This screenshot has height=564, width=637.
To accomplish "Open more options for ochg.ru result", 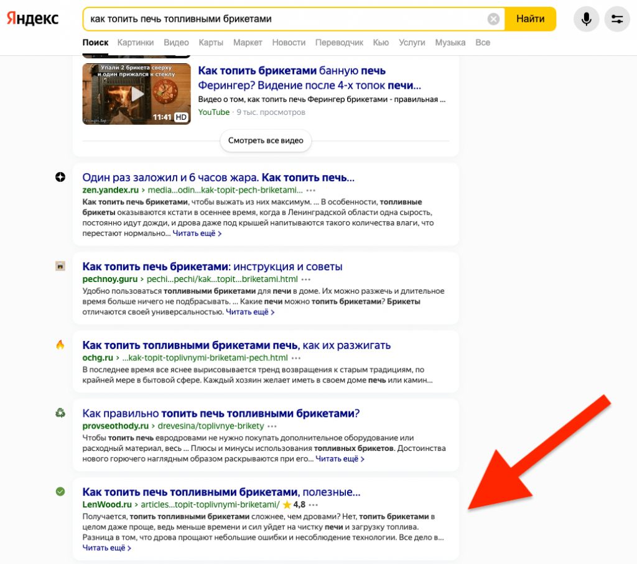I will point(296,358).
